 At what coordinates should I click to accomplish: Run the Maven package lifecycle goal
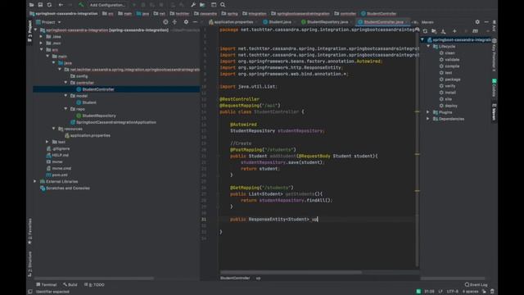point(453,79)
